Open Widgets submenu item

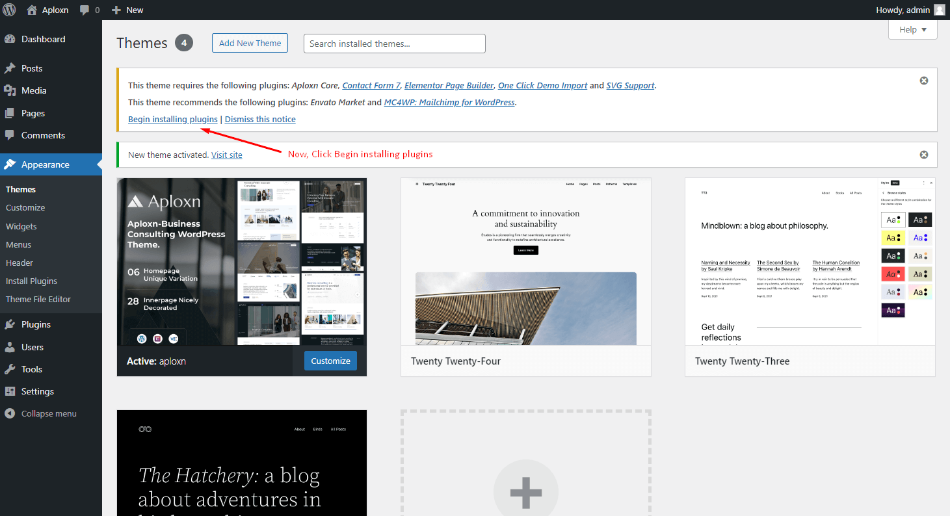click(x=21, y=226)
